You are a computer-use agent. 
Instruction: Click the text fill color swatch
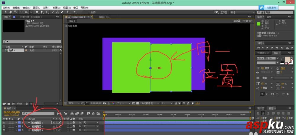287,59
